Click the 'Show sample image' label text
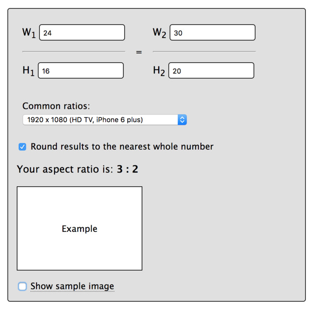This screenshot has height=311, width=312. 72,287
